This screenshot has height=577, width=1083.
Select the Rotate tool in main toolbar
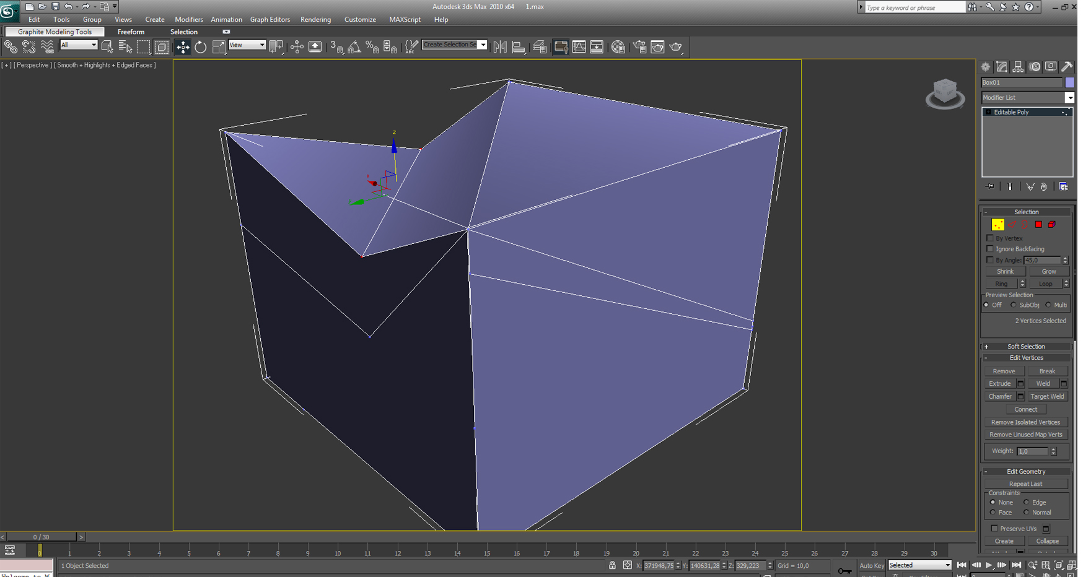pos(201,47)
